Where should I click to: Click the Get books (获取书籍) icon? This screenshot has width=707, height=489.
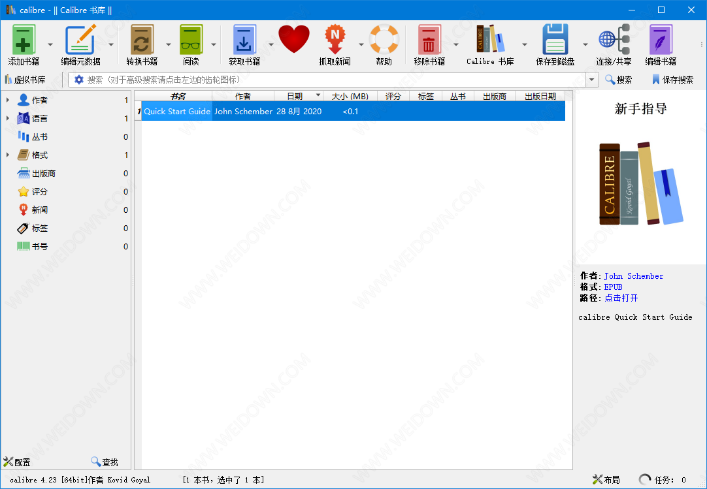pyautogui.click(x=244, y=40)
